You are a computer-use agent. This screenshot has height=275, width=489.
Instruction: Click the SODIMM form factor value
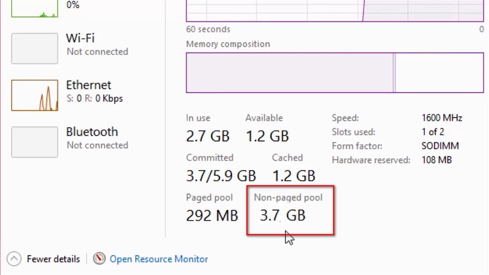(x=440, y=146)
